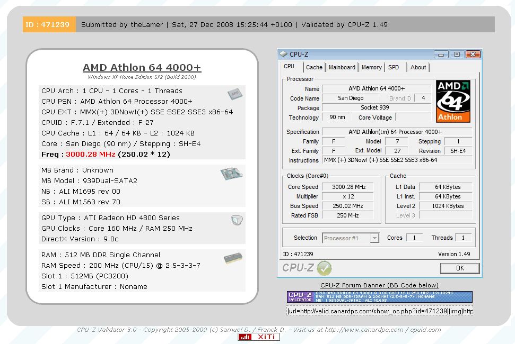Select the About tab

pos(418,67)
